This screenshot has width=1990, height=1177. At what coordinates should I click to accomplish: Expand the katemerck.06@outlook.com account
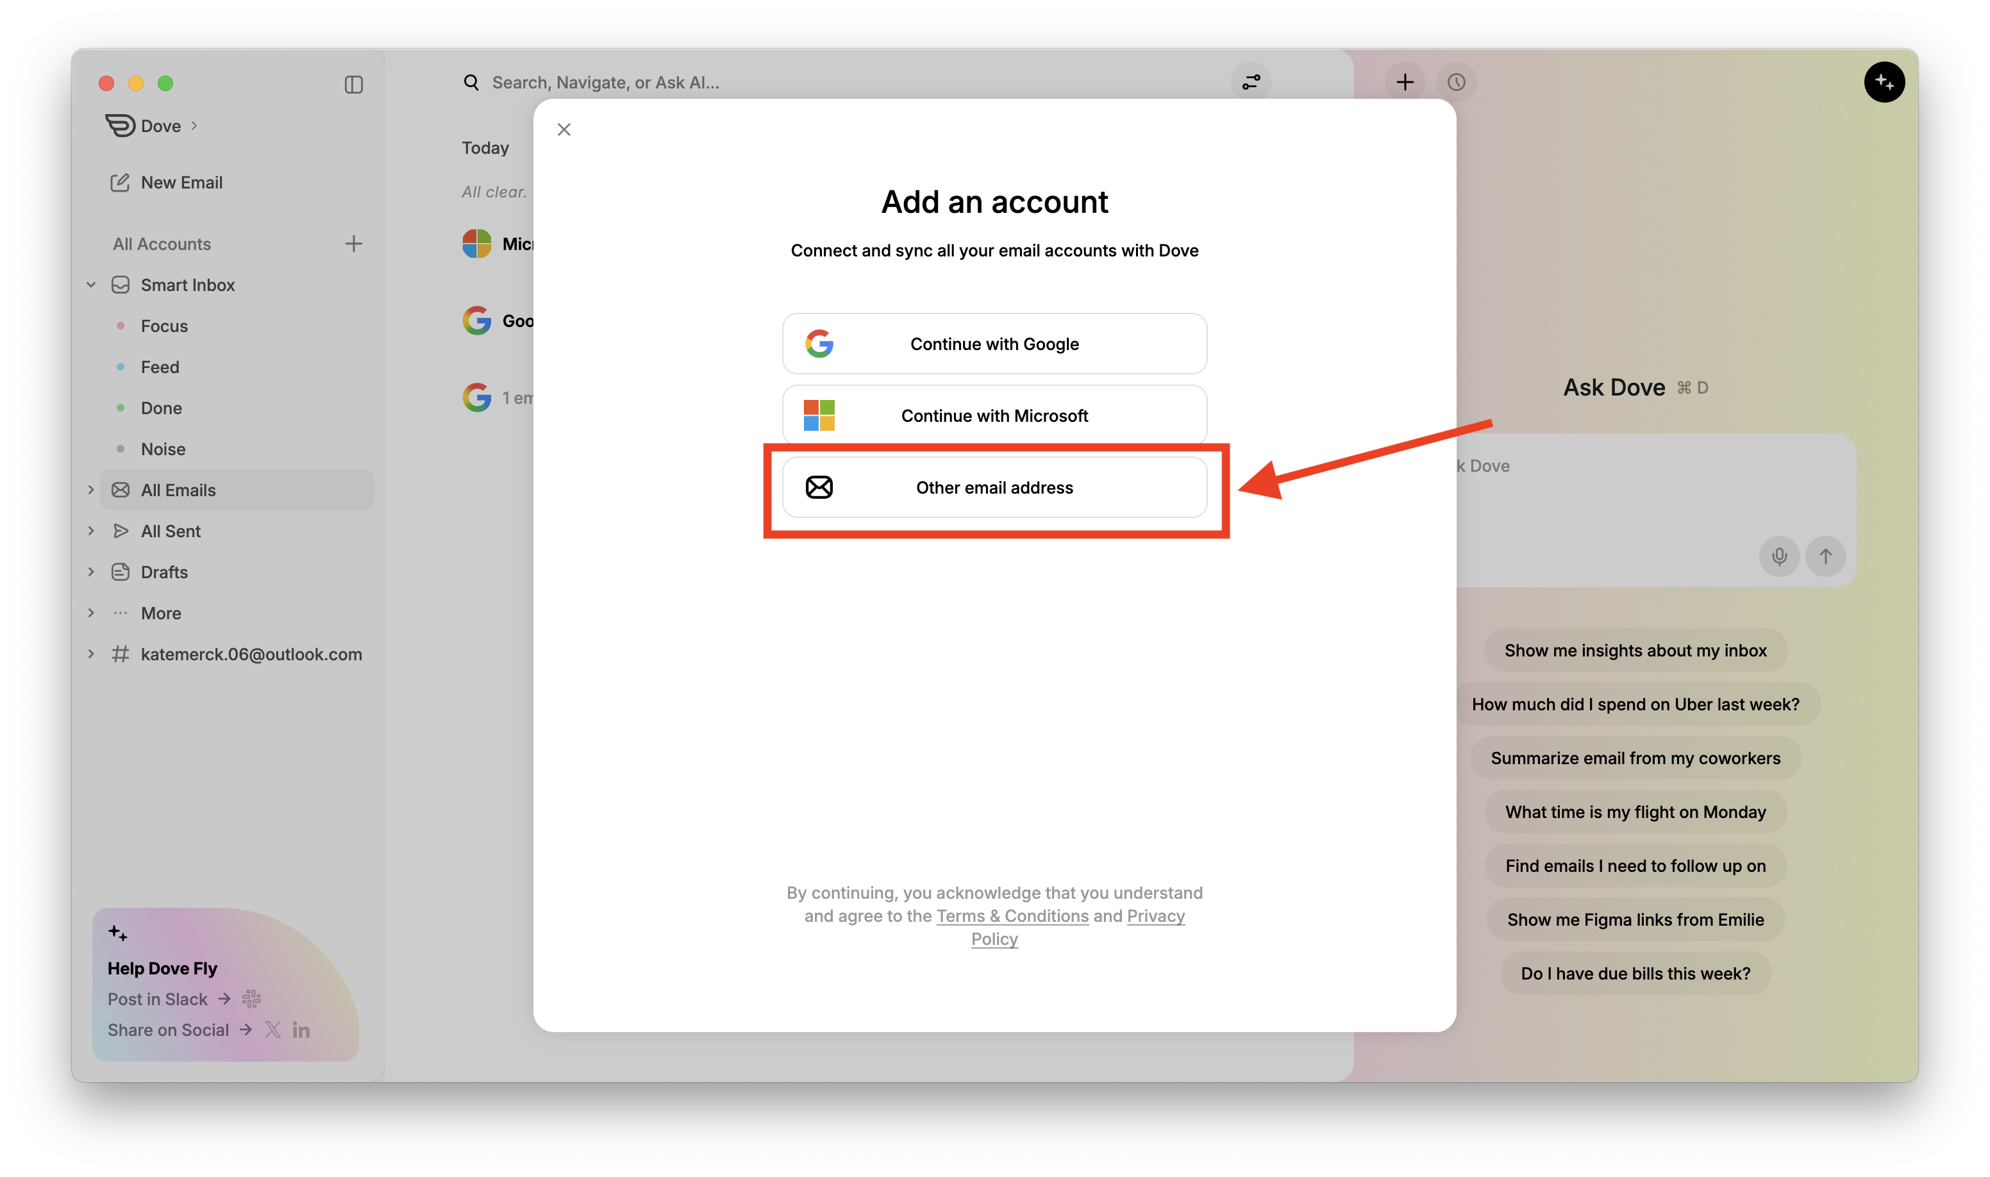point(91,655)
